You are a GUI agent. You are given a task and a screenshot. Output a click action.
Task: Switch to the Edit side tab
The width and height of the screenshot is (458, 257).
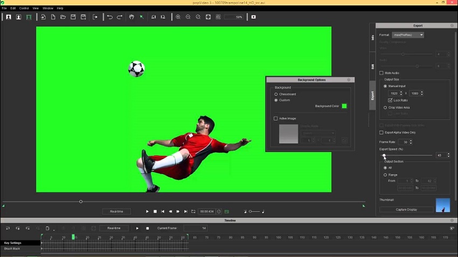point(372,67)
